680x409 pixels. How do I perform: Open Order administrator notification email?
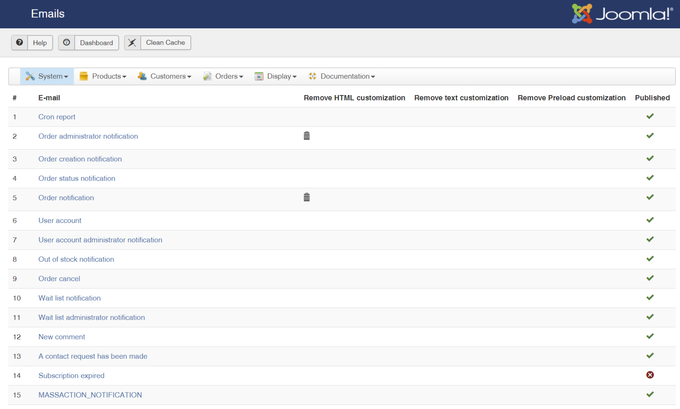(x=88, y=136)
